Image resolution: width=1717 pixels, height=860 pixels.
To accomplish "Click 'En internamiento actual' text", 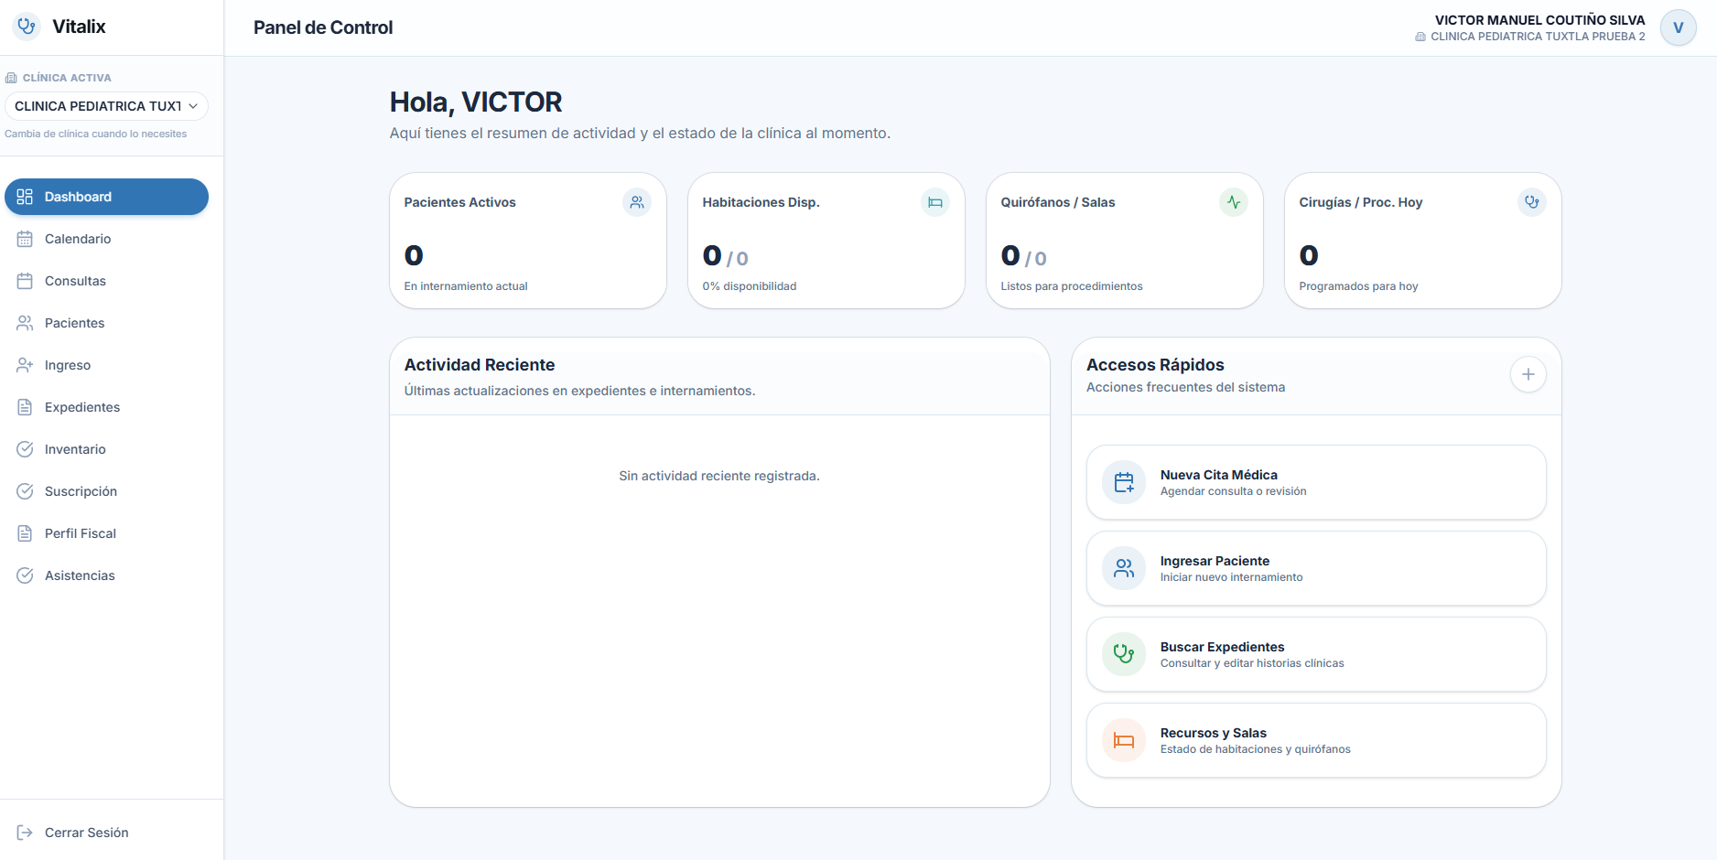I will coord(466,286).
